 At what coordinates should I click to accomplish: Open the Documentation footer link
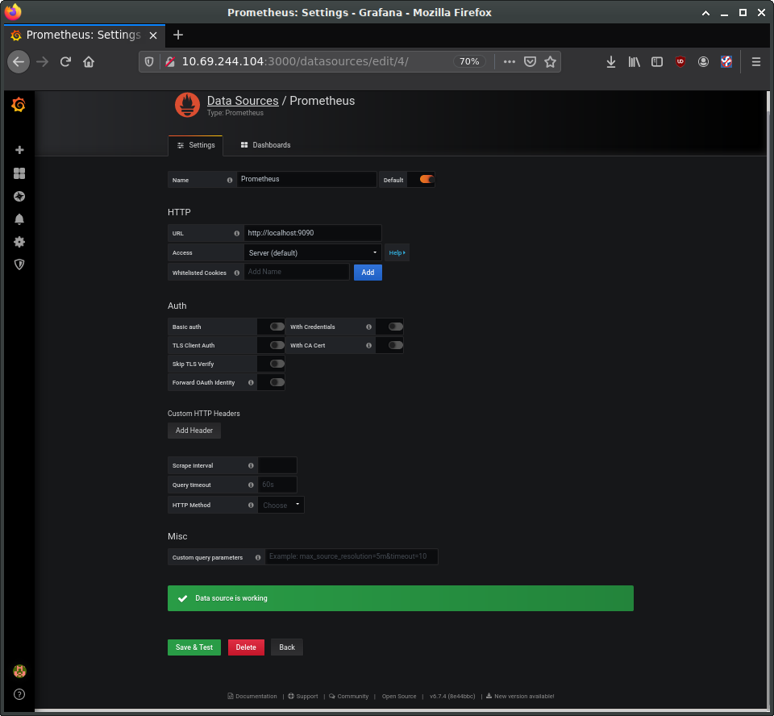pyautogui.click(x=252, y=697)
